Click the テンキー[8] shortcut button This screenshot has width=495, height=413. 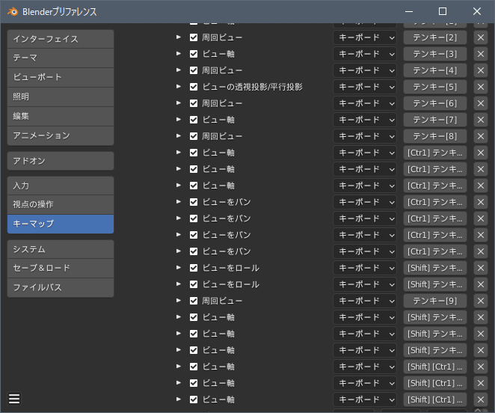(x=435, y=136)
